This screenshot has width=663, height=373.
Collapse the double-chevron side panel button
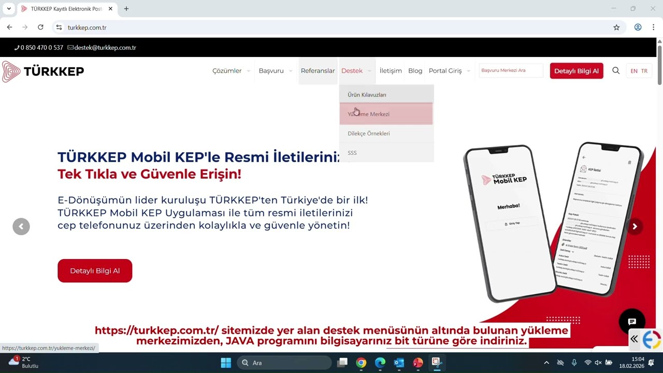pos(634,339)
